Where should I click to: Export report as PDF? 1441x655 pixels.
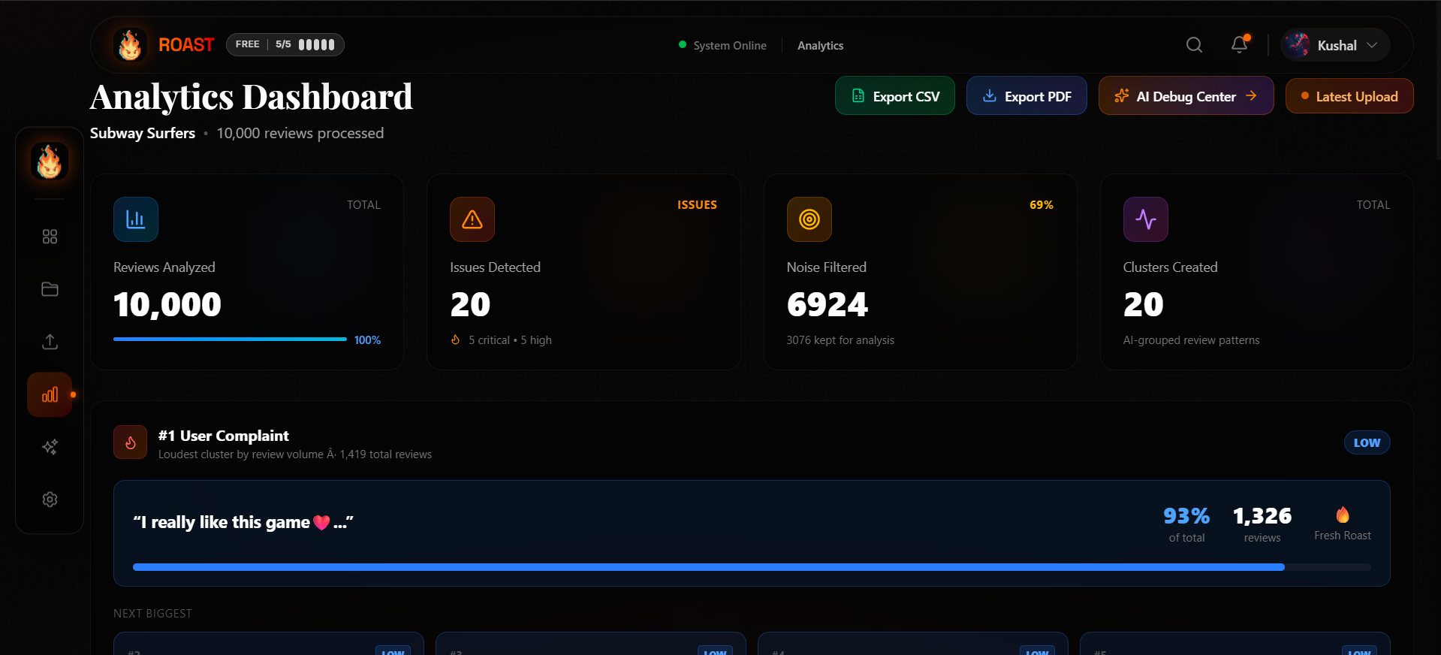[x=1026, y=96]
